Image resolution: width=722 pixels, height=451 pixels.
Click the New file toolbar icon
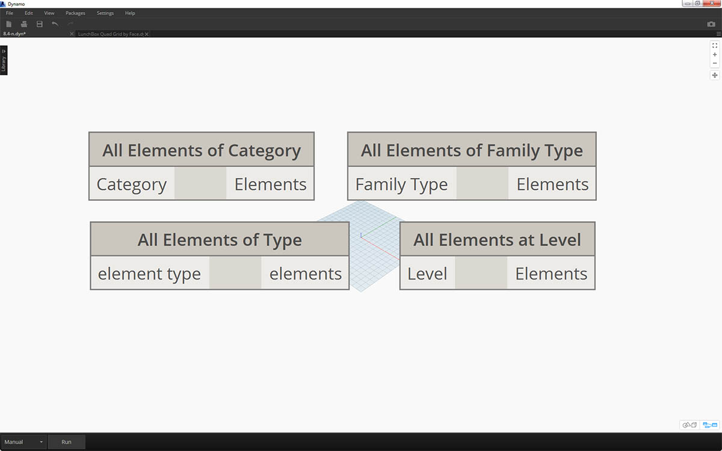pos(9,24)
